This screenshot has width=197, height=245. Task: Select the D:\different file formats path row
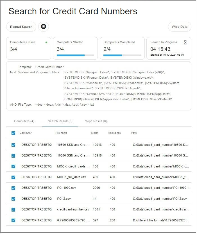99,220
